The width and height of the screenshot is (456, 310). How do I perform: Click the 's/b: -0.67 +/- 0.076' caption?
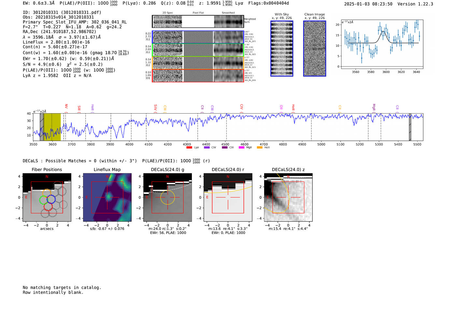click(x=107, y=229)
